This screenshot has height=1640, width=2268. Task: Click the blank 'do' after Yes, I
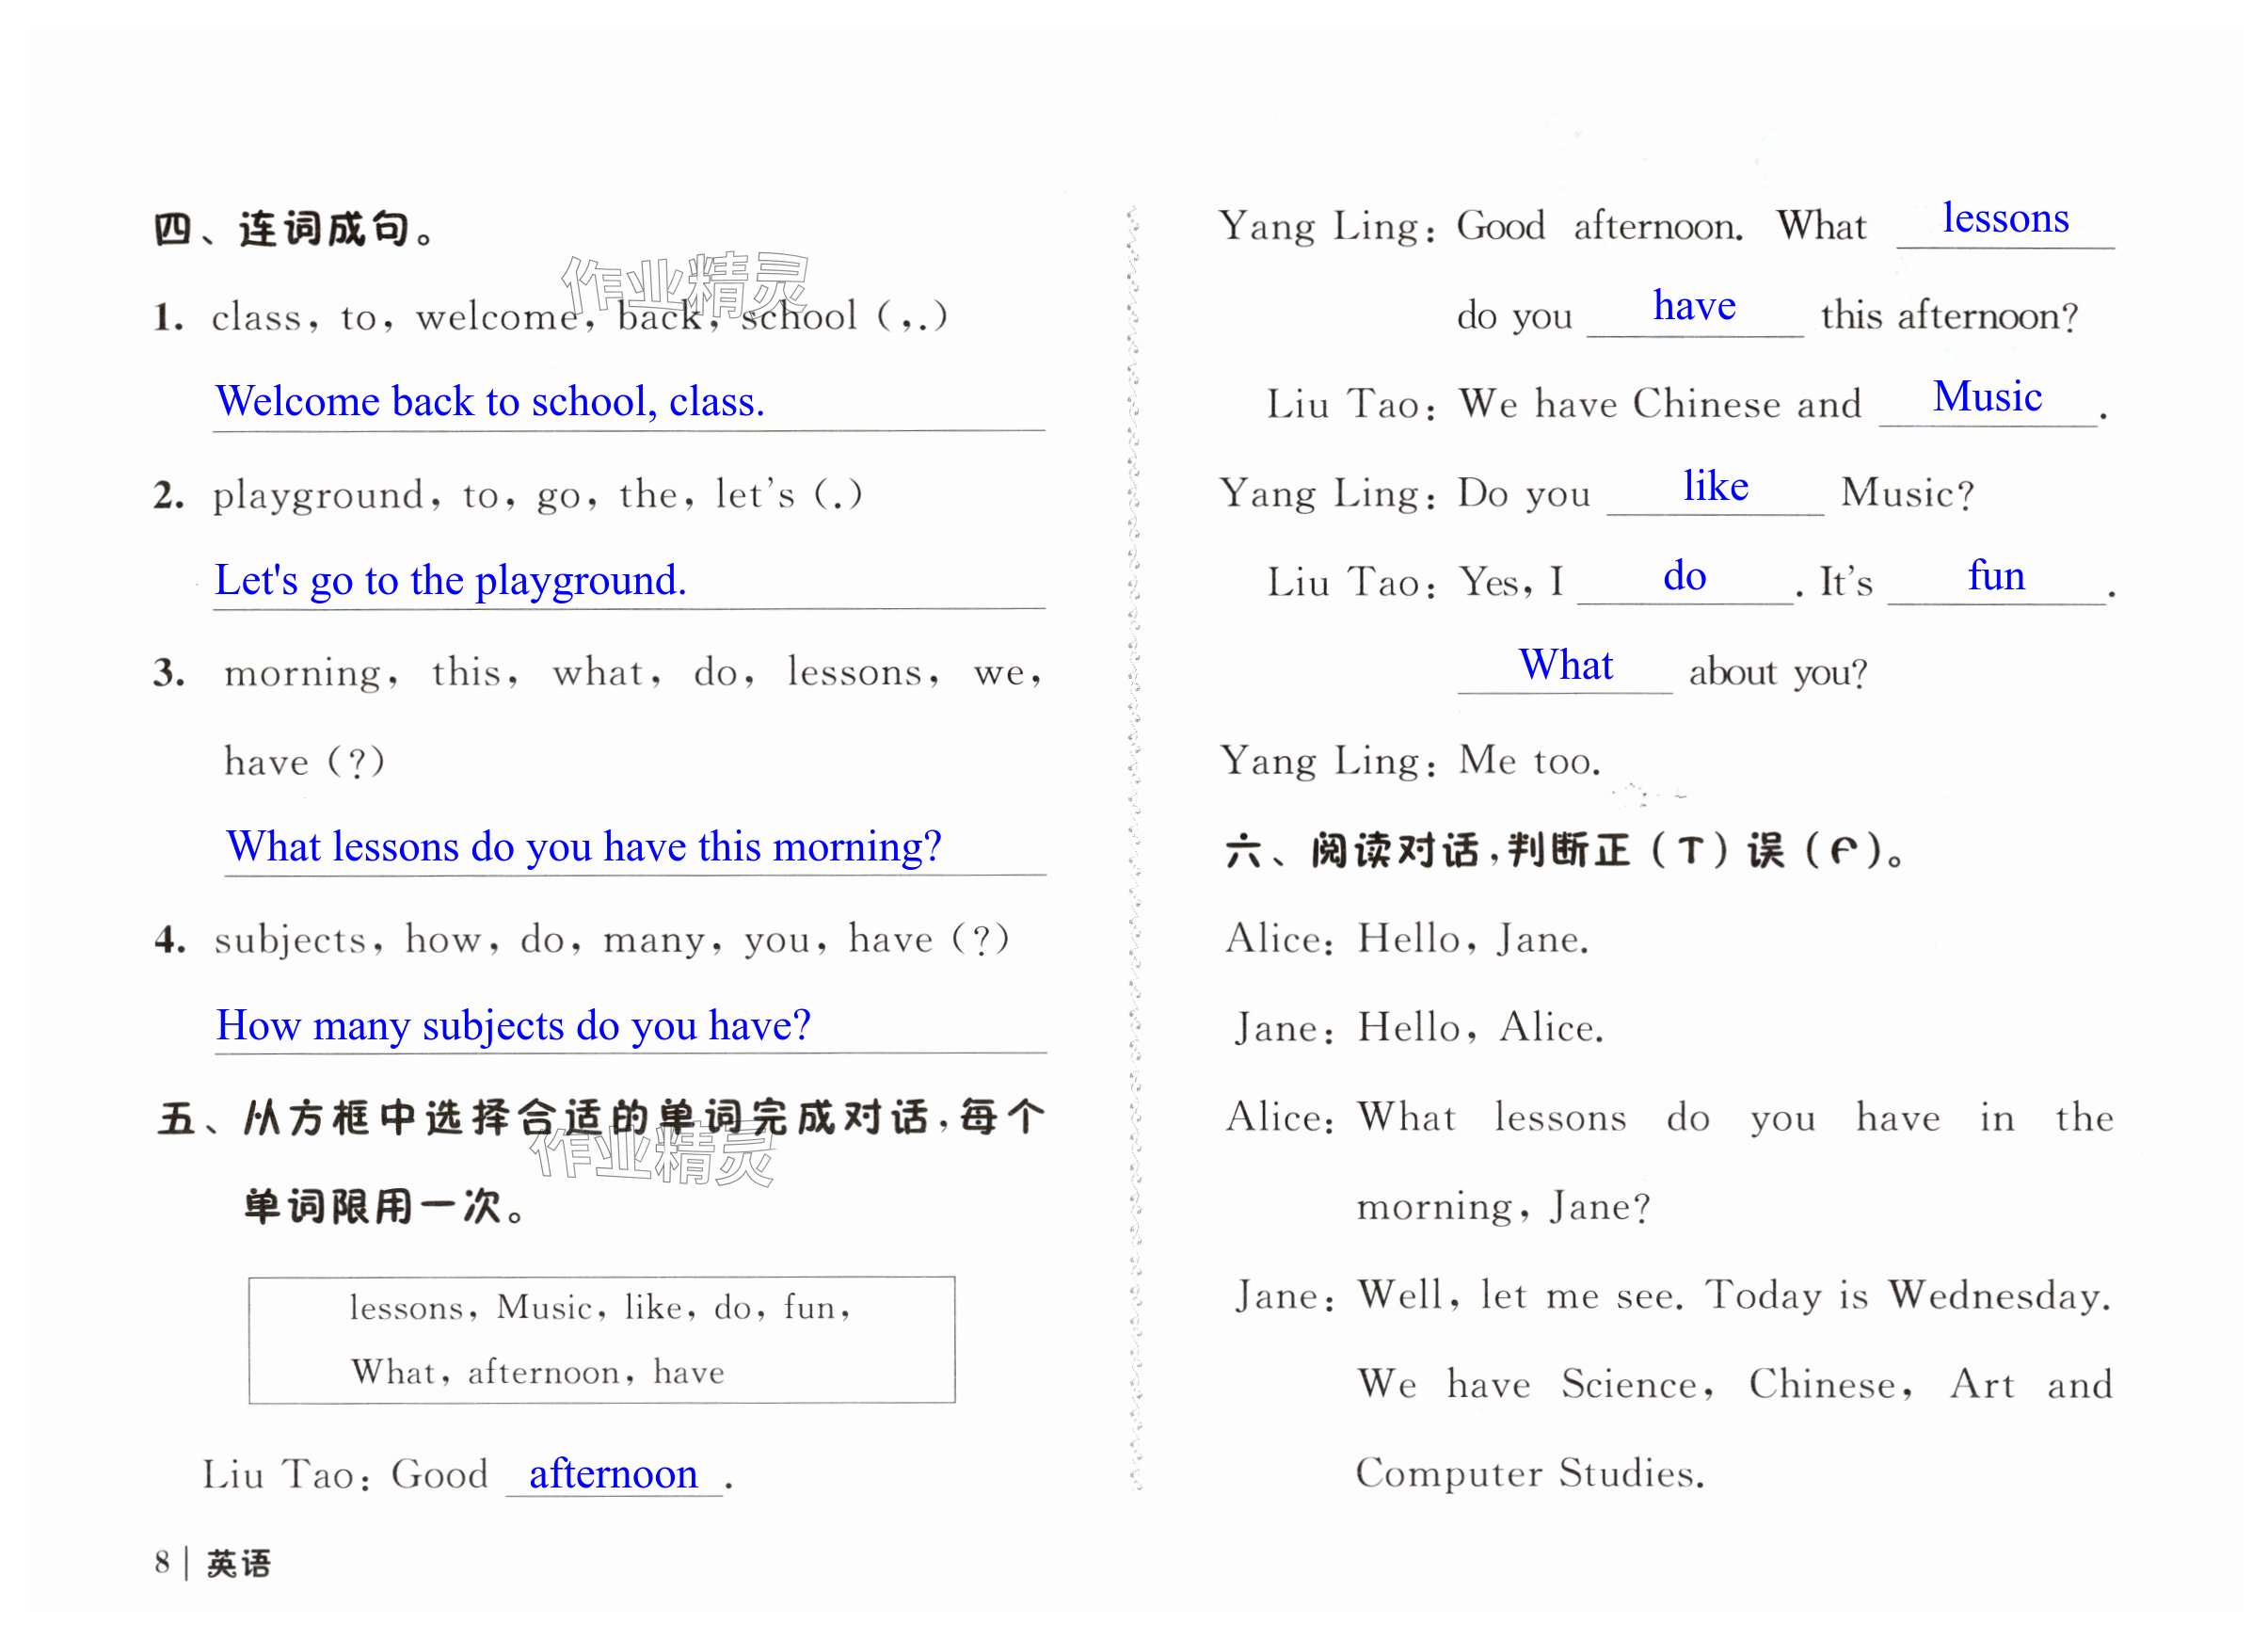point(1683,577)
